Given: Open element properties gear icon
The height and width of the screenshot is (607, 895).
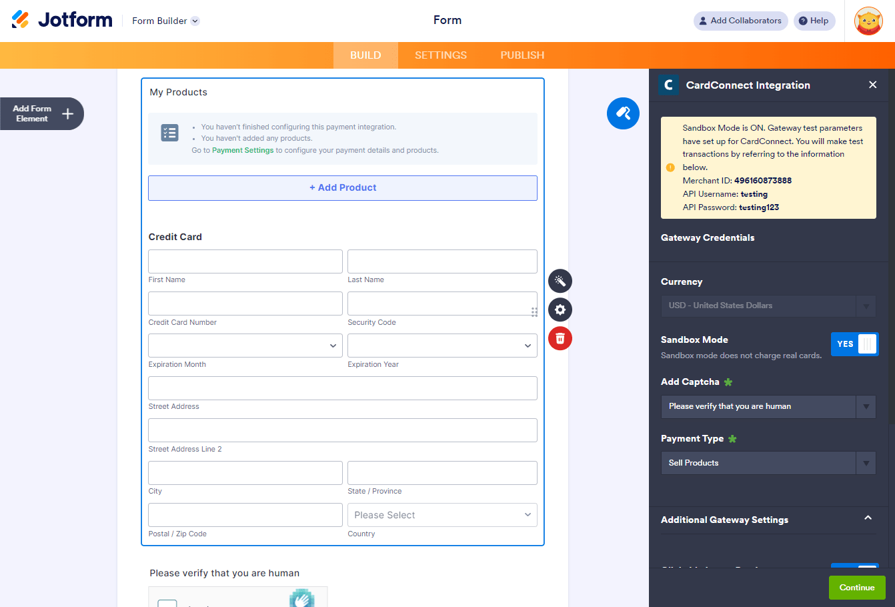Looking at the screenshot, I should (560, 310).
